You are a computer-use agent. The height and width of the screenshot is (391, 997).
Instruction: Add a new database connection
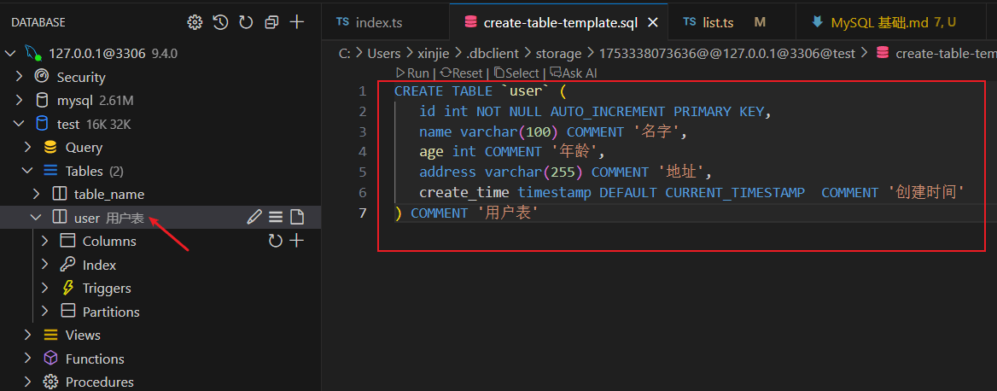(297, 22)
